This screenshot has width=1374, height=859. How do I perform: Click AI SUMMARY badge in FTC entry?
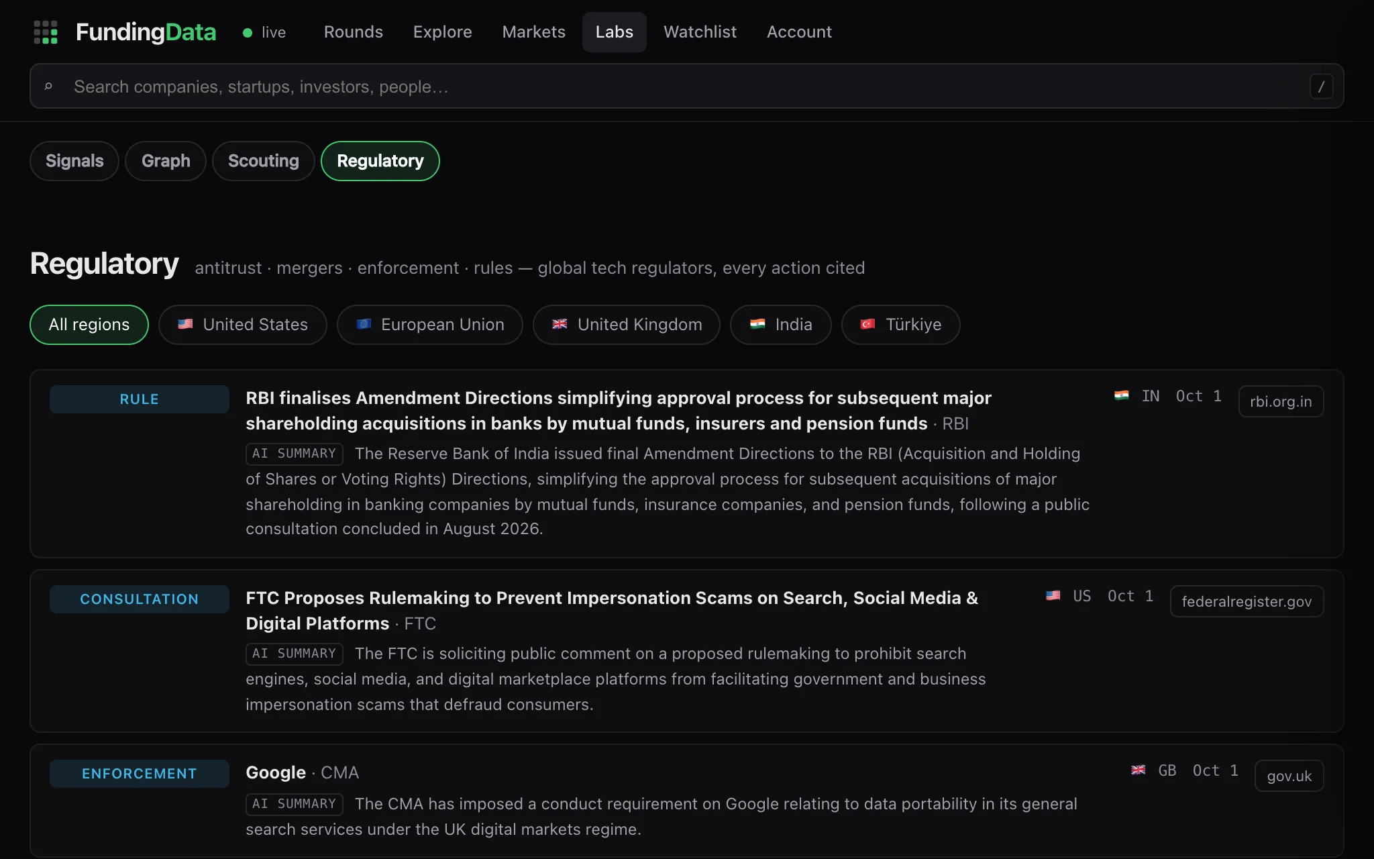coord(295,654)
